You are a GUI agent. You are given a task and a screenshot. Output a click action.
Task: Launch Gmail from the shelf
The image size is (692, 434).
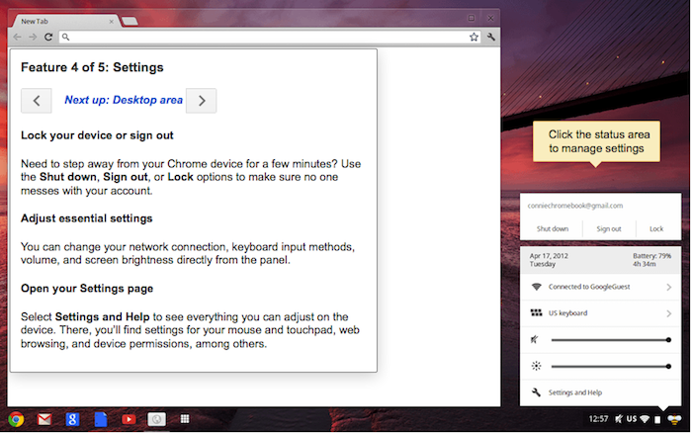(x=44, y=419)
